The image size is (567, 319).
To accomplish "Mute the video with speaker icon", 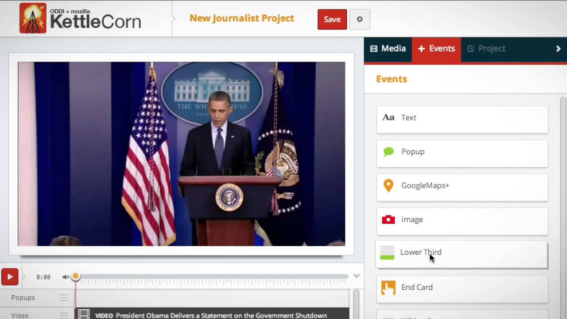I will [66, 277].
